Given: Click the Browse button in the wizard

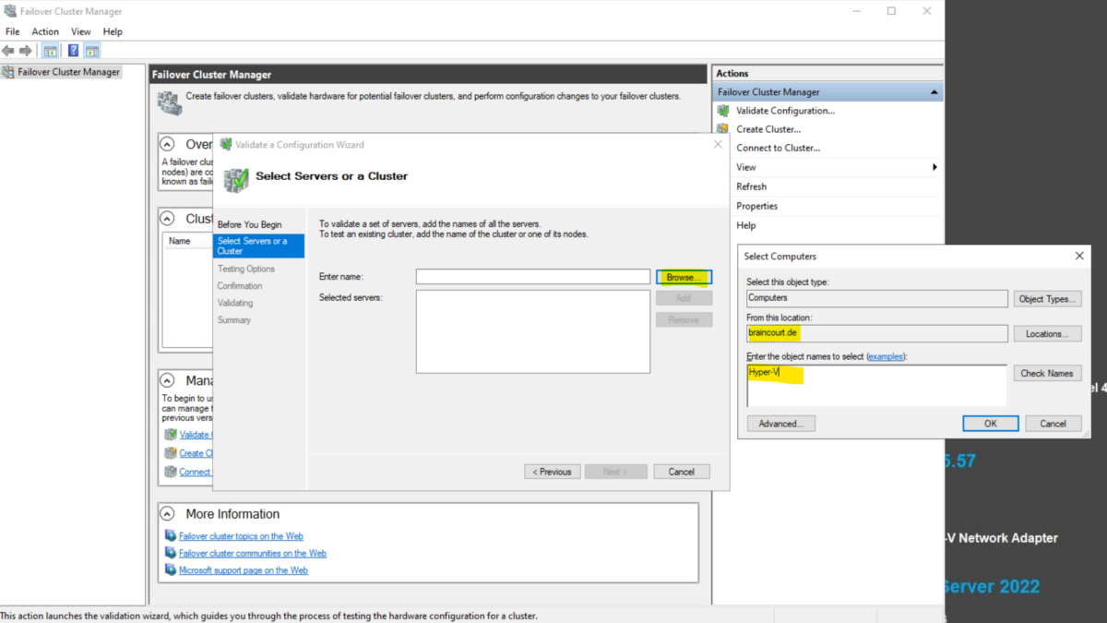Looking at the screenshot, I should click(x=684, y=276).
